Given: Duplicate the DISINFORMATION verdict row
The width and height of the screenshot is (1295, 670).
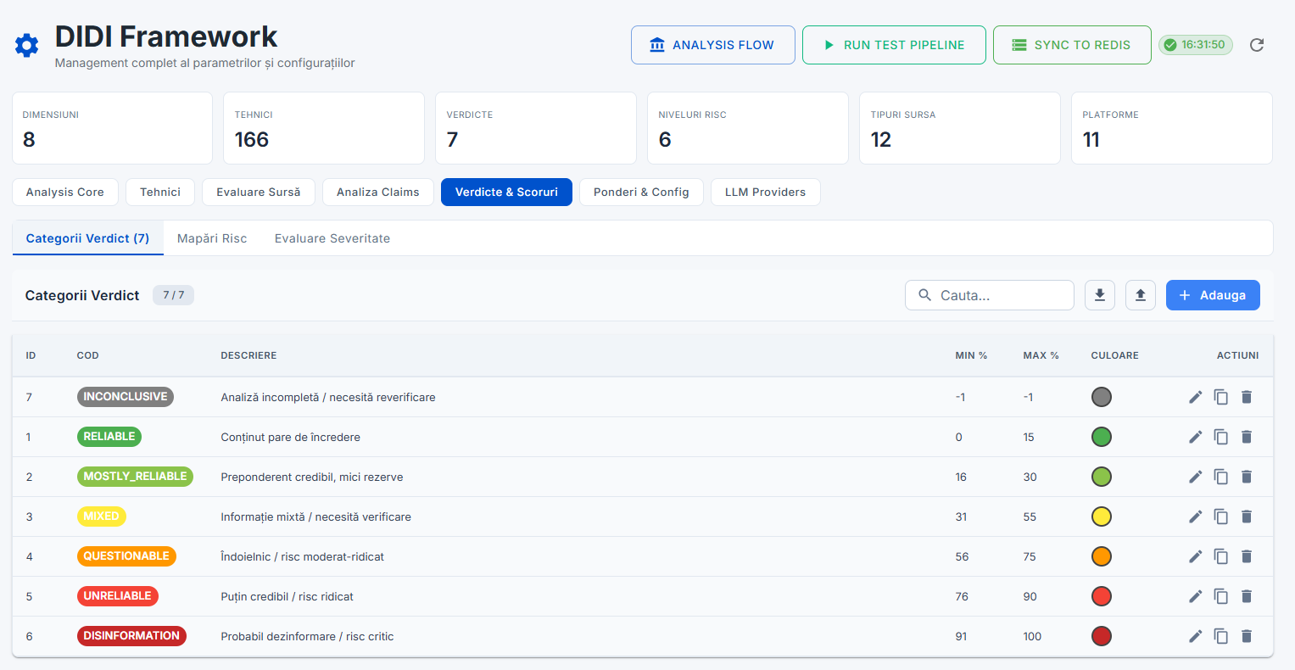Looking at the screenshot, I should [1221, 636].
